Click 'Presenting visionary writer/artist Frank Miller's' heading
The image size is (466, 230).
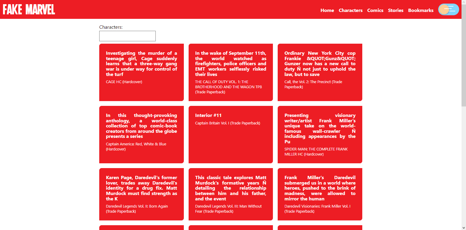pyautogui.click(x=320, y=128)
